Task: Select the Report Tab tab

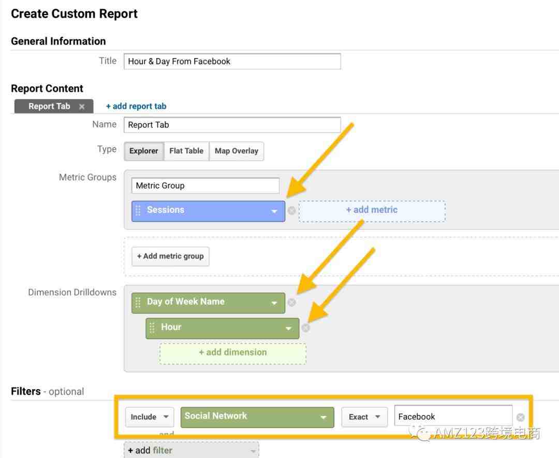Action: pos(49,107)
